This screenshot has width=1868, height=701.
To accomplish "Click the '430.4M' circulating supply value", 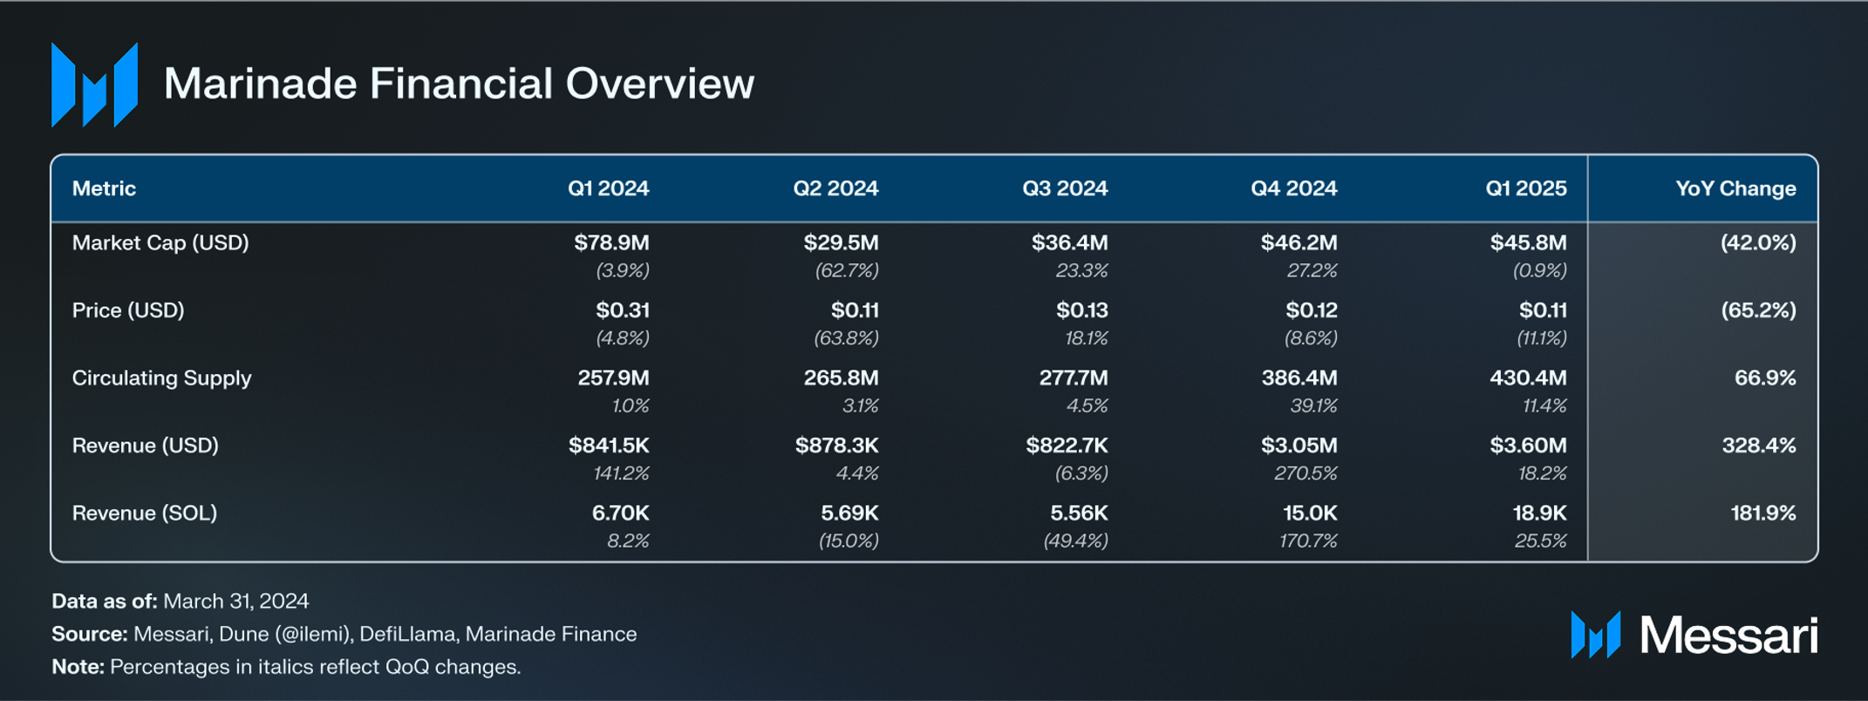I will point(1528,378).
